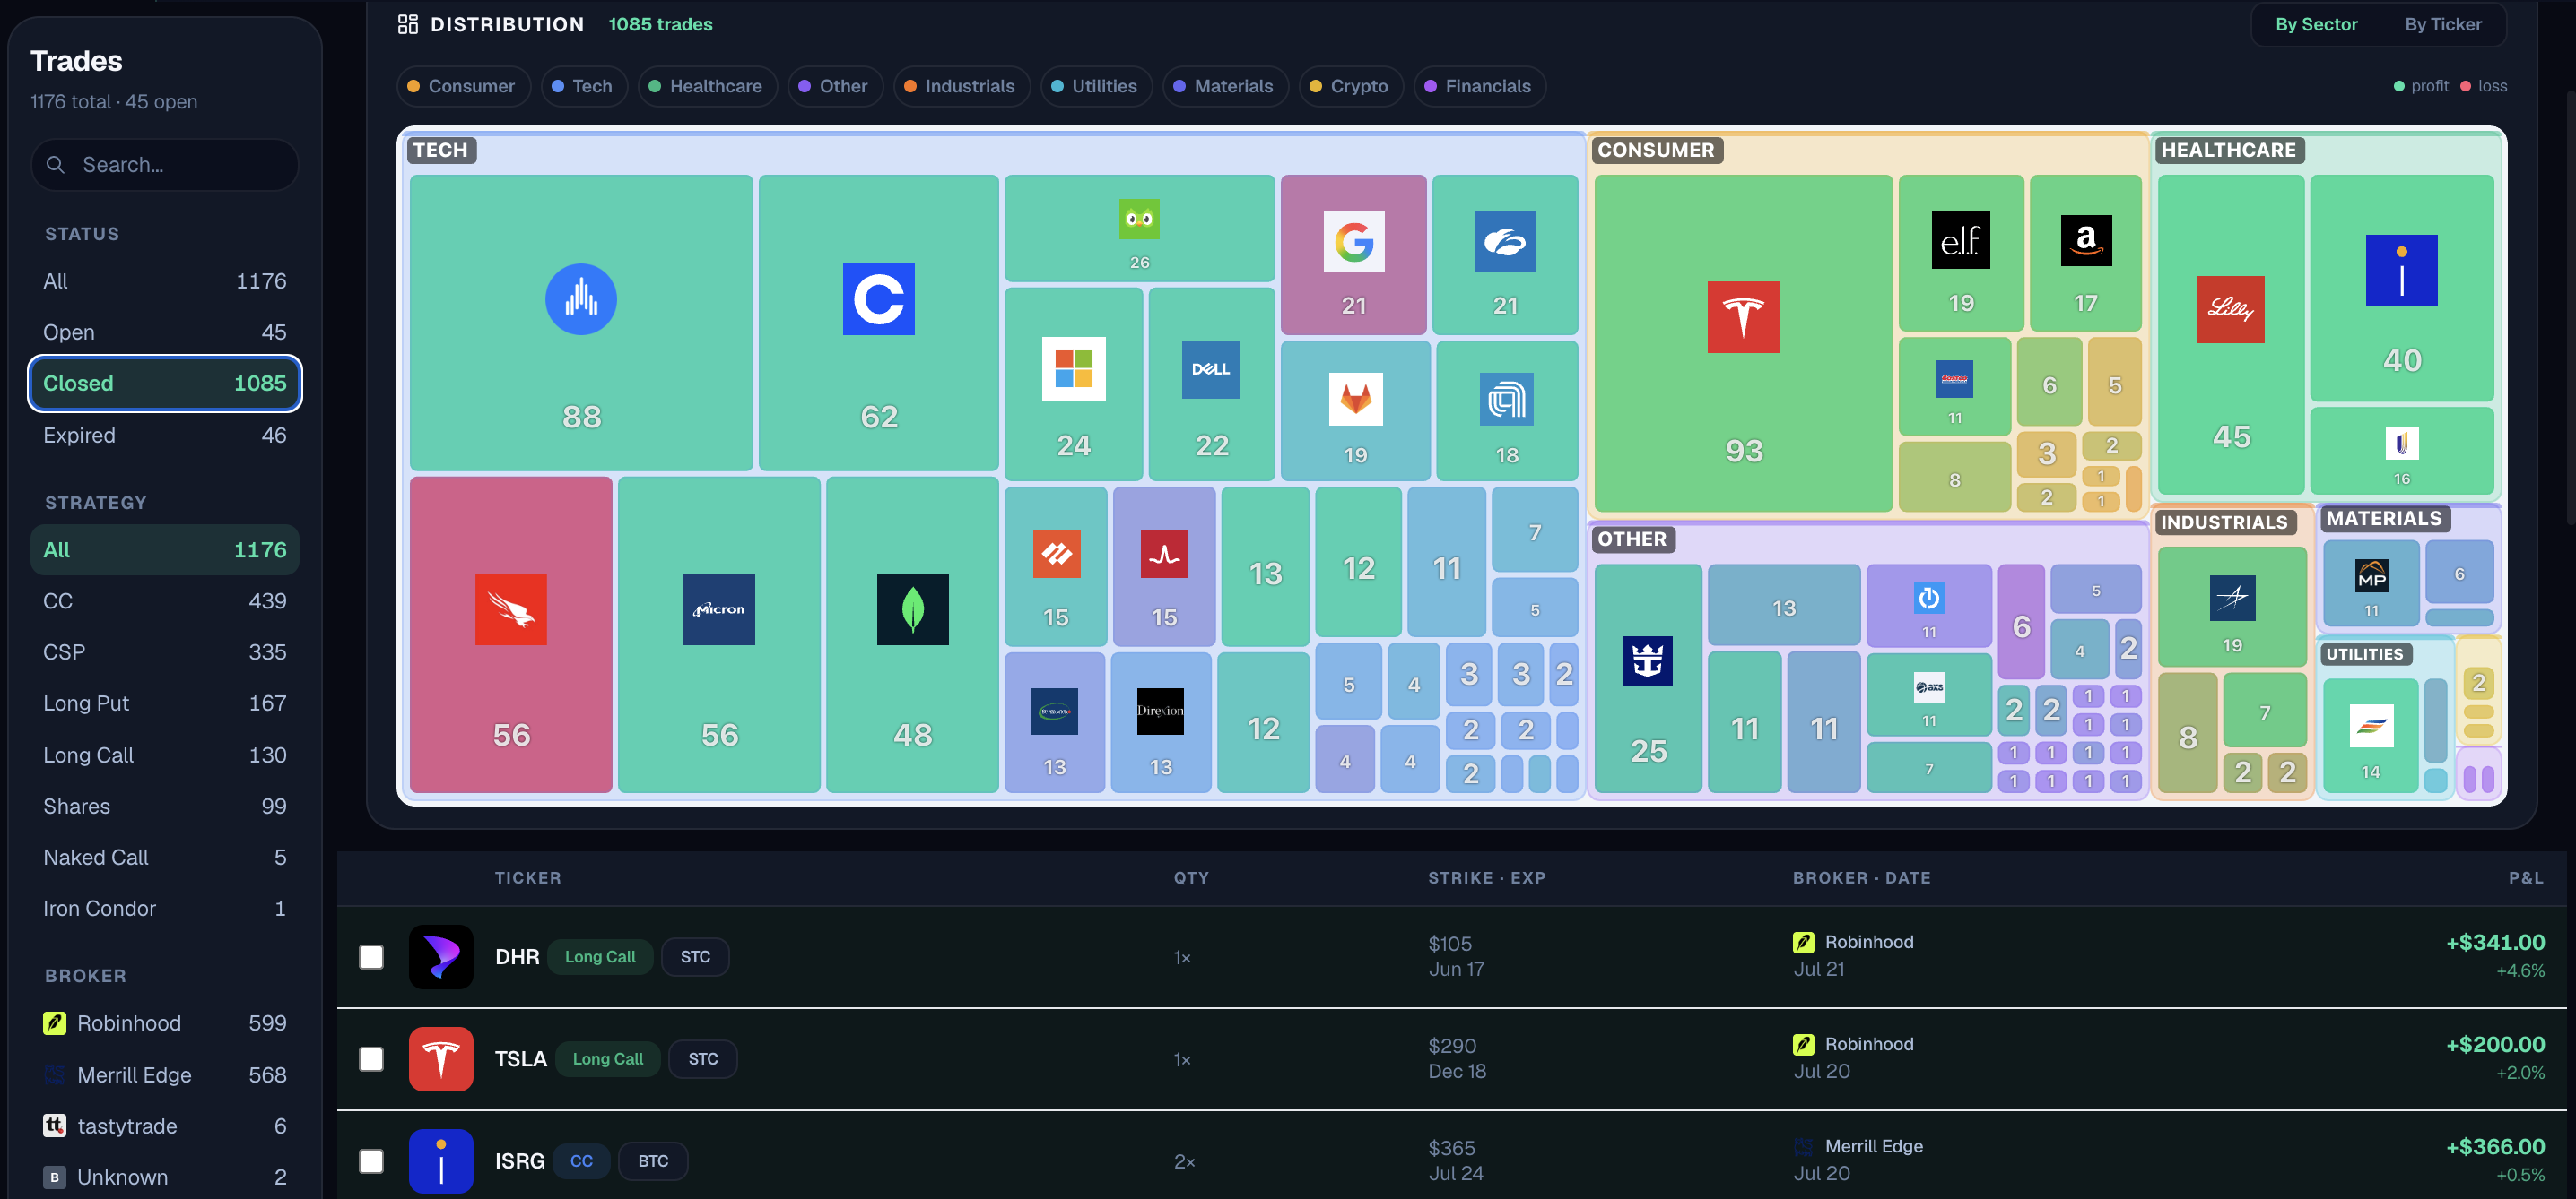Viewport: 2576px width, 1199px height.
Task: Toggle the Other sector filter chip
Action: 835,86
